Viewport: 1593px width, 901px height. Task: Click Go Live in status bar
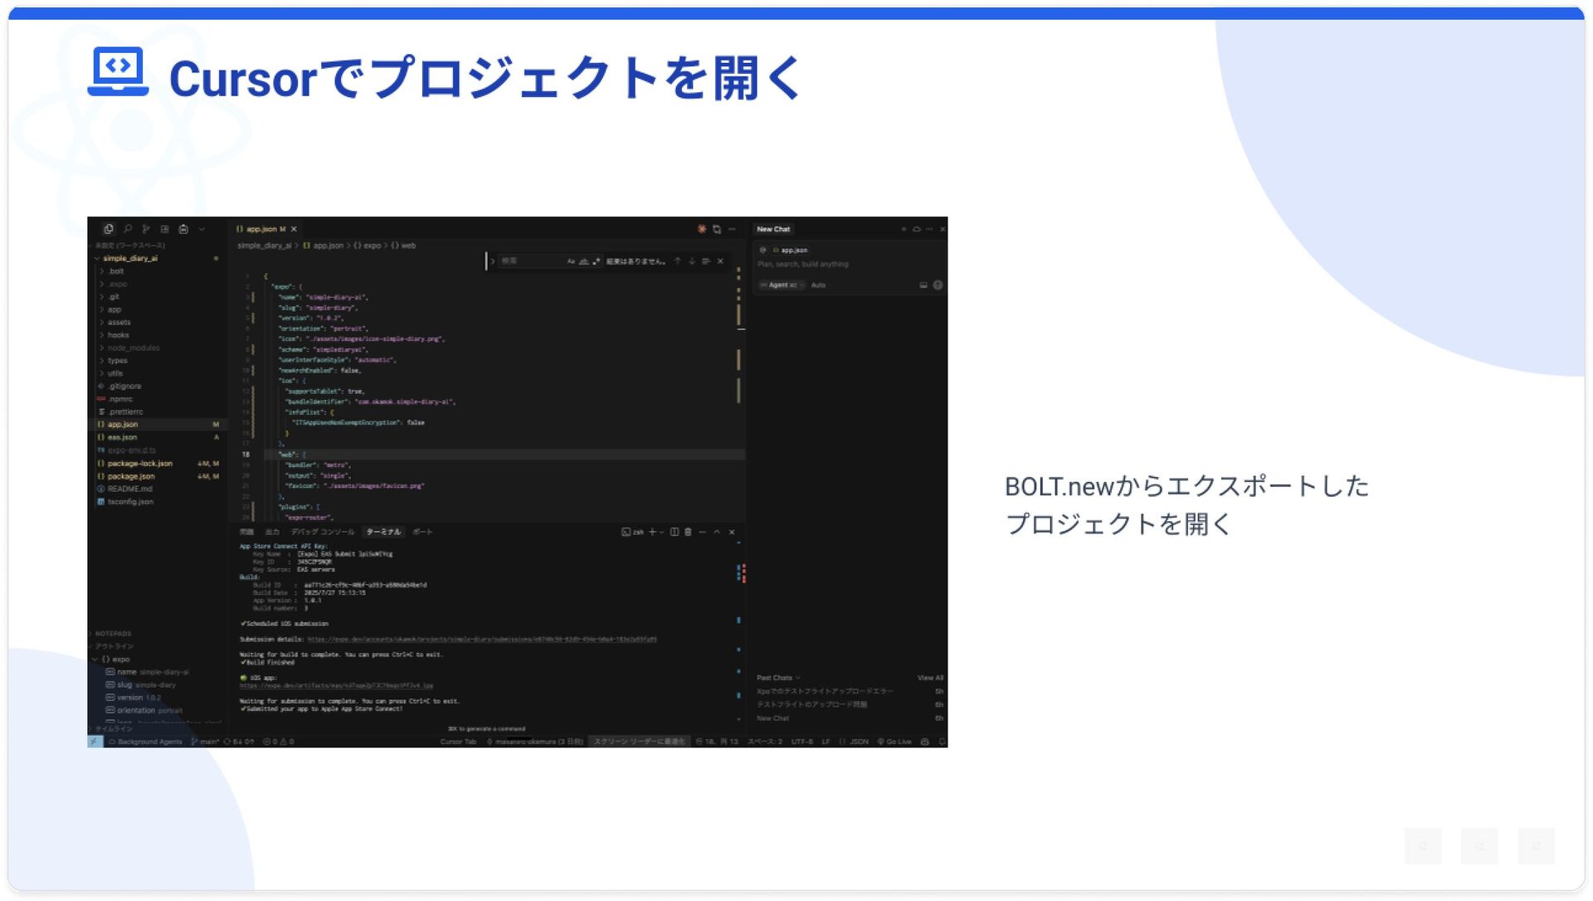coord(894,742)
